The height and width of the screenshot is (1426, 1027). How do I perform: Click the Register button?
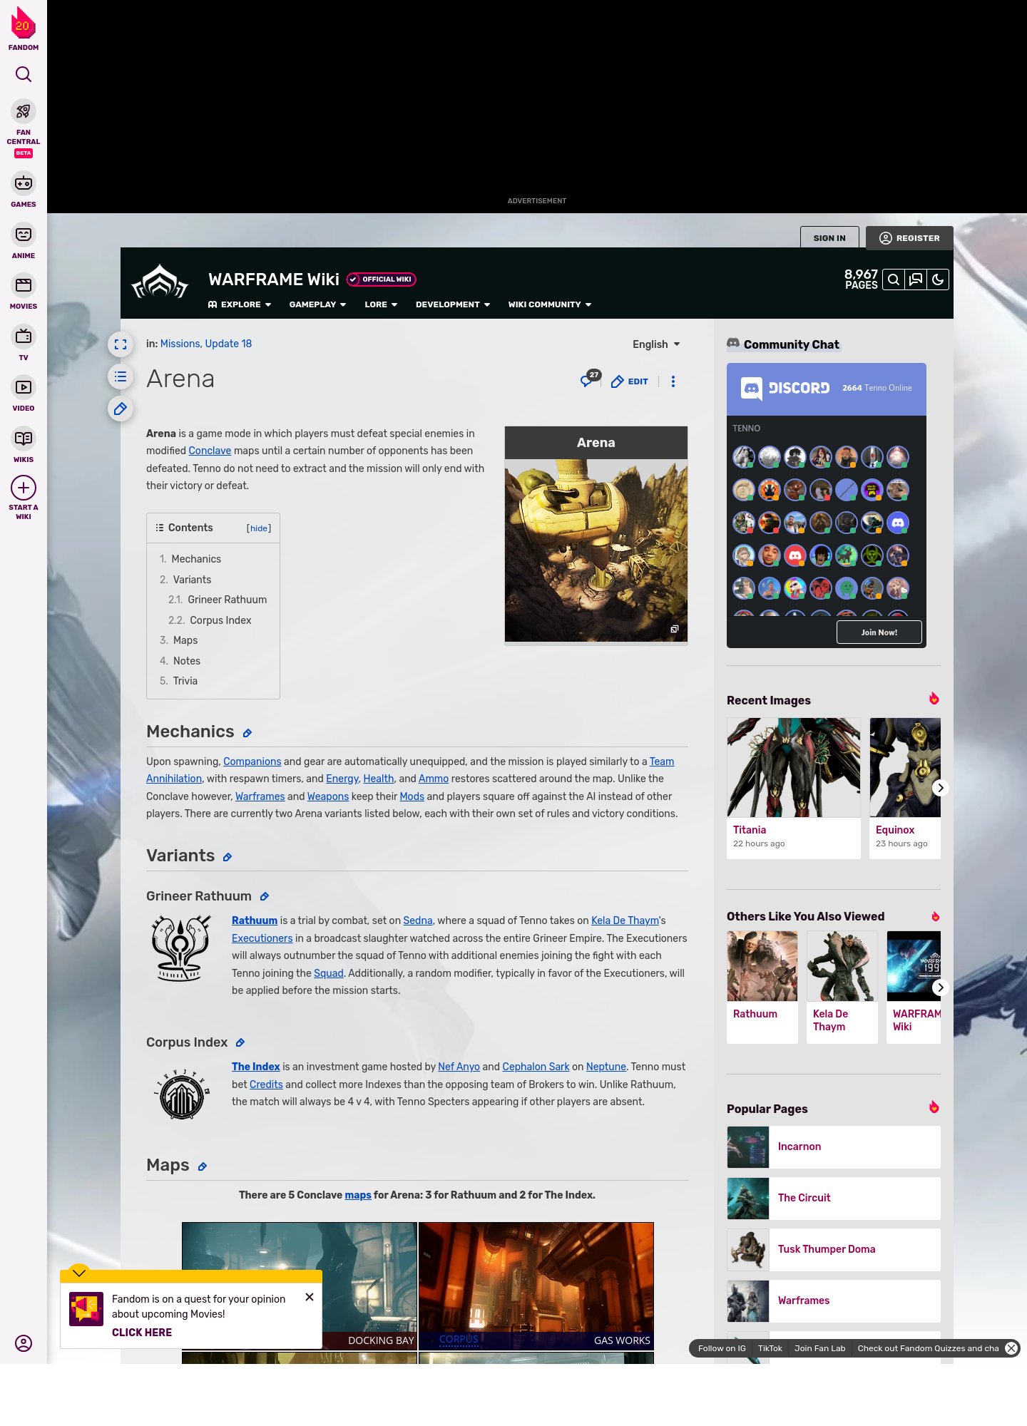[909, 238]
